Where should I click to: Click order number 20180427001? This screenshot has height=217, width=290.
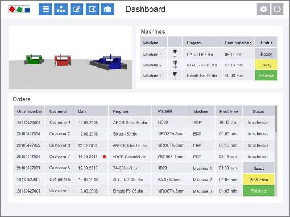29,191
